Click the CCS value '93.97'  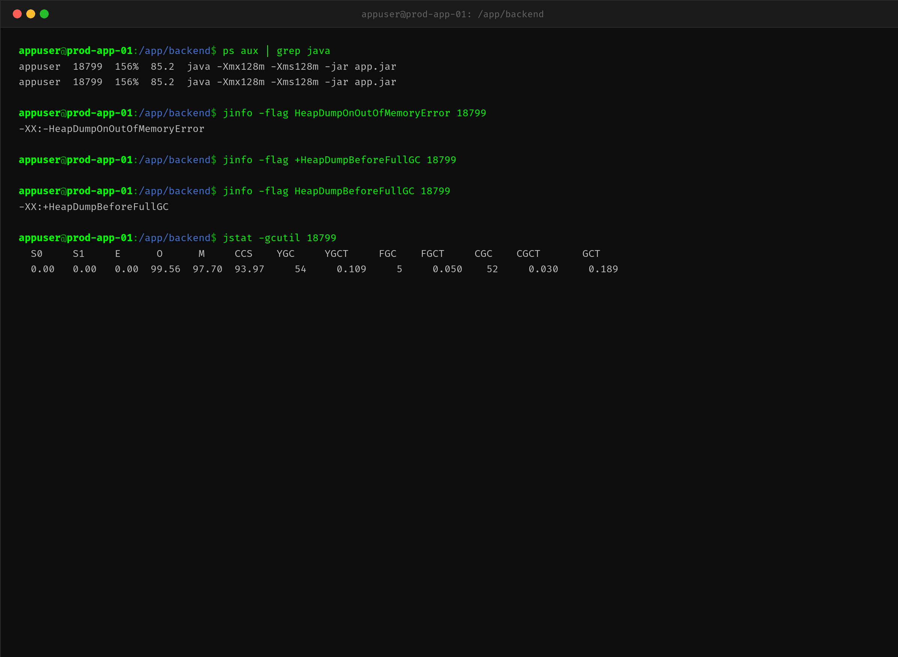tap(249, 269)
